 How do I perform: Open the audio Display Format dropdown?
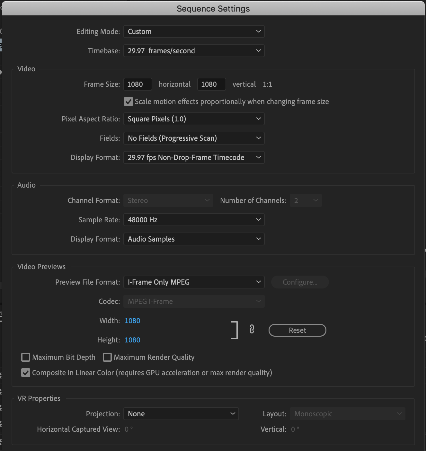pos(194,239)
